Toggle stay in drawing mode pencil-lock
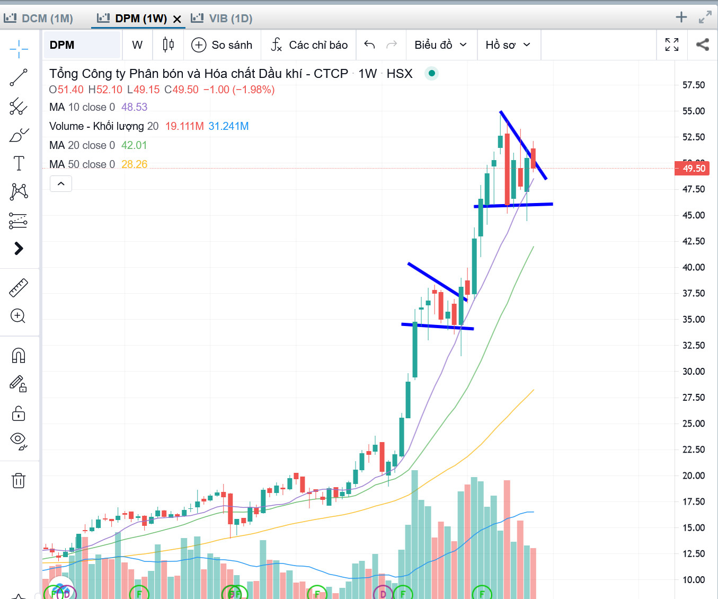The width and height of the screenshot is (718, 599). [19, 384]
